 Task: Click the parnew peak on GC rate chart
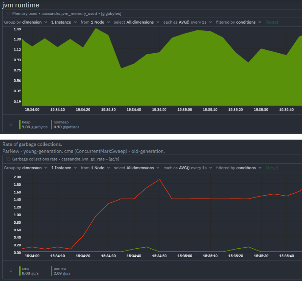coord(160,180)
